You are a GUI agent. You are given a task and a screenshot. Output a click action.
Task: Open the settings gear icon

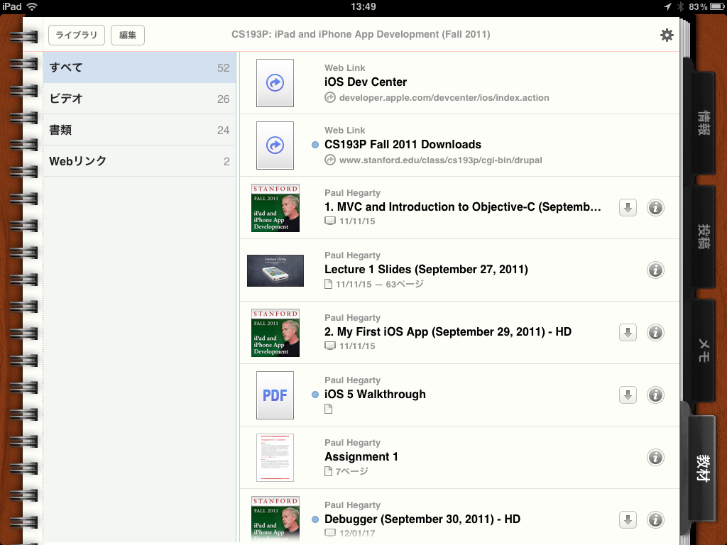(x=666, y=35)
